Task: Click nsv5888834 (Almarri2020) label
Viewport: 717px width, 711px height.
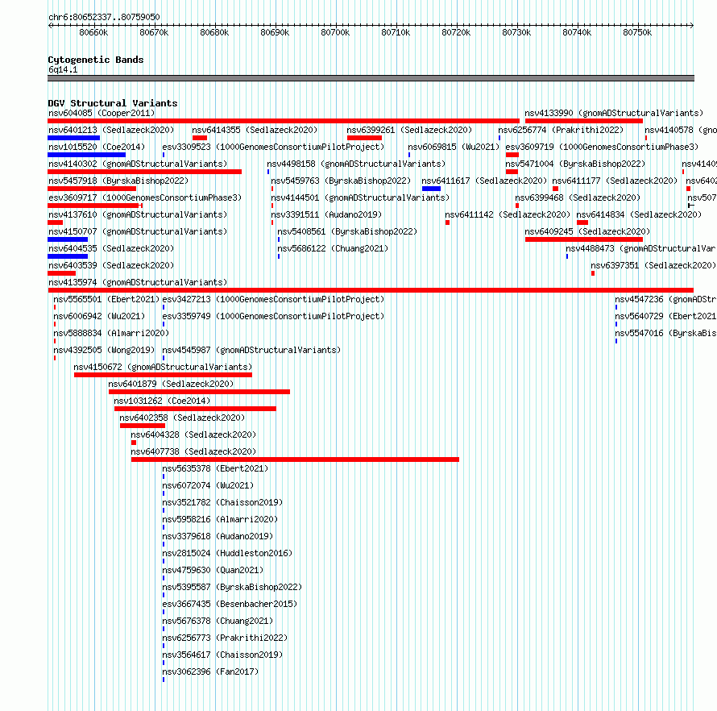Action: click(x=111, y=333)
